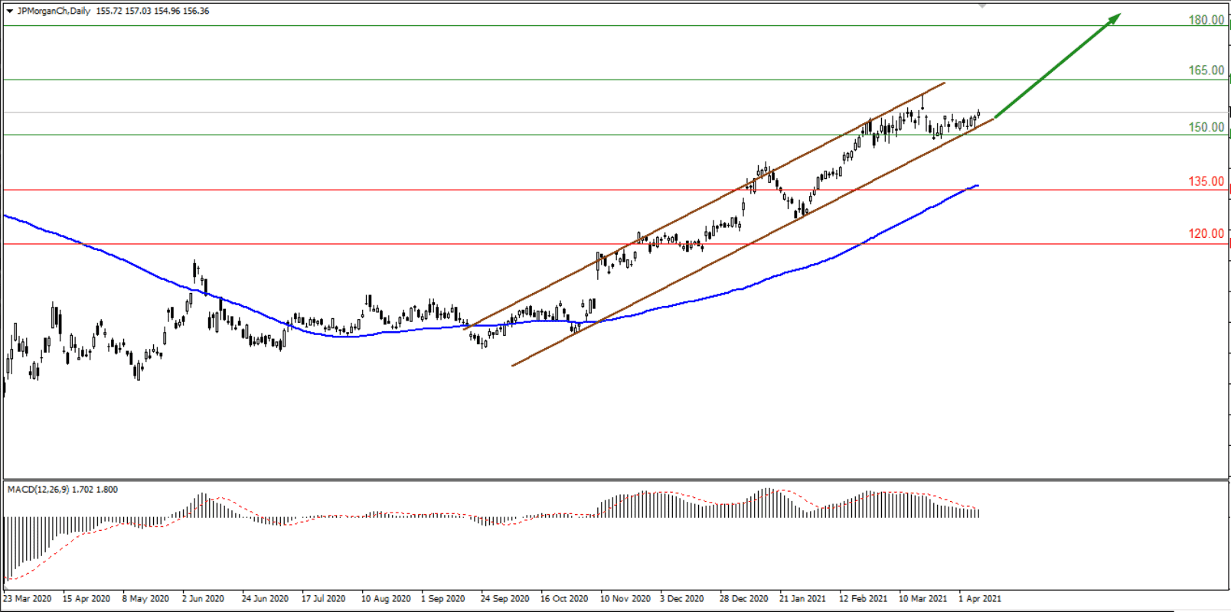This screenshot has width=1231, height=612.
Task: Click the gray chart shift marker at top
Action: pos(982,6)
